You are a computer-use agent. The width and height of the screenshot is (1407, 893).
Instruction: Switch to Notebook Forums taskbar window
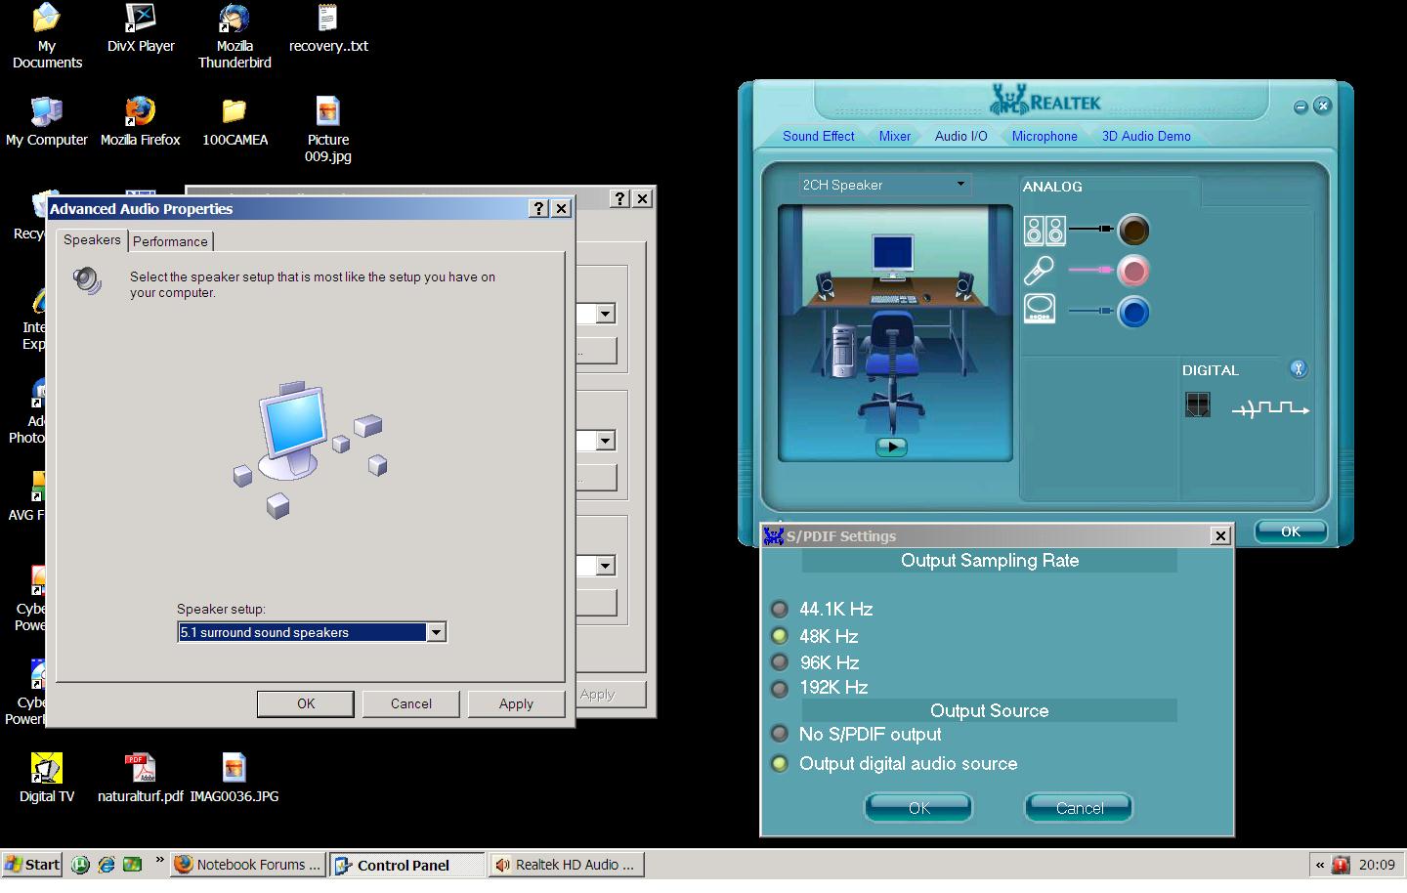point(248,865)
